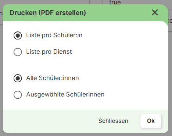Screen dimensions: 172x136
Task: Confirm PDF creation with the Ok button
Action: (x=151, y=121)
